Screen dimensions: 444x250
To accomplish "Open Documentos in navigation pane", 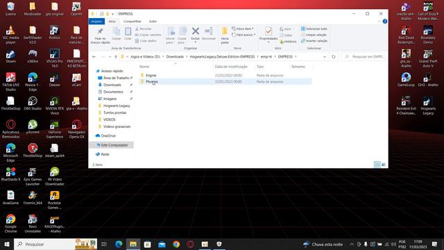I will (x=113, y=92).
